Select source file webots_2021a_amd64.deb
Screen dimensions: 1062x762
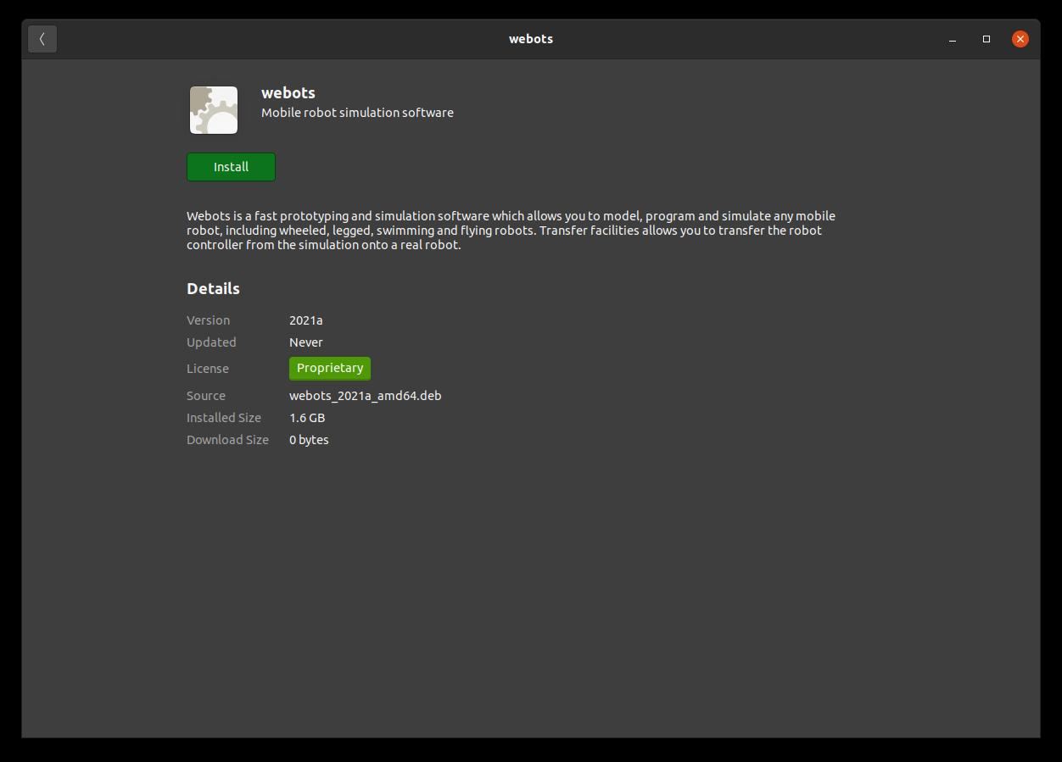[x=365, y=396]
